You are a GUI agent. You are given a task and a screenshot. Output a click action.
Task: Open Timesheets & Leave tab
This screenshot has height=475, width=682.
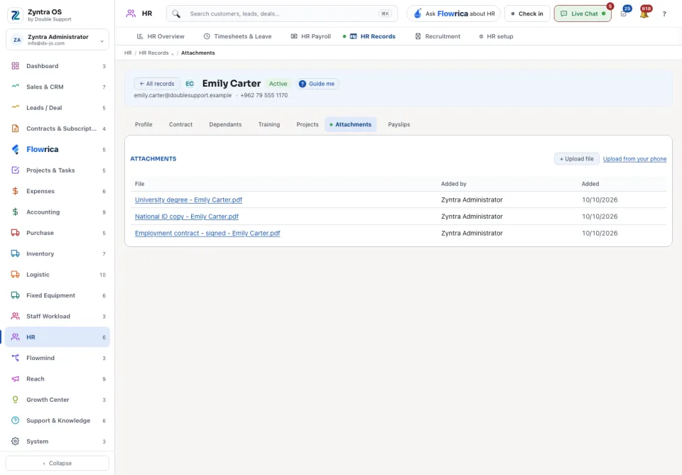(x=237, y=36)
